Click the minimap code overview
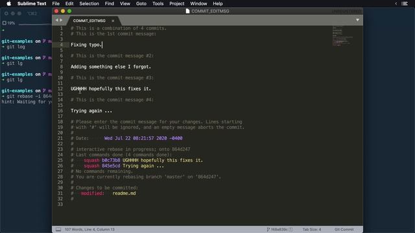 coord(342,36)
